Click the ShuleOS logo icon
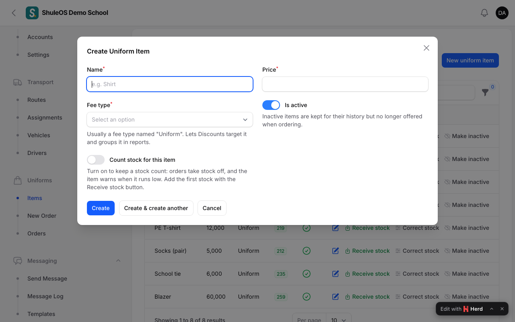This screenshot has width=515, height=322. 32,13
